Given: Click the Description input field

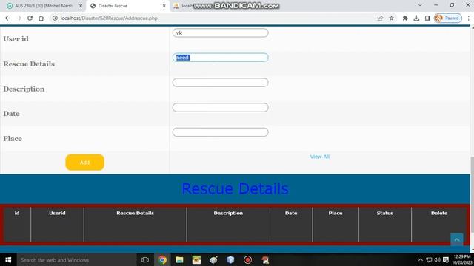Looking at the screenshot, I should coord(220,82).
